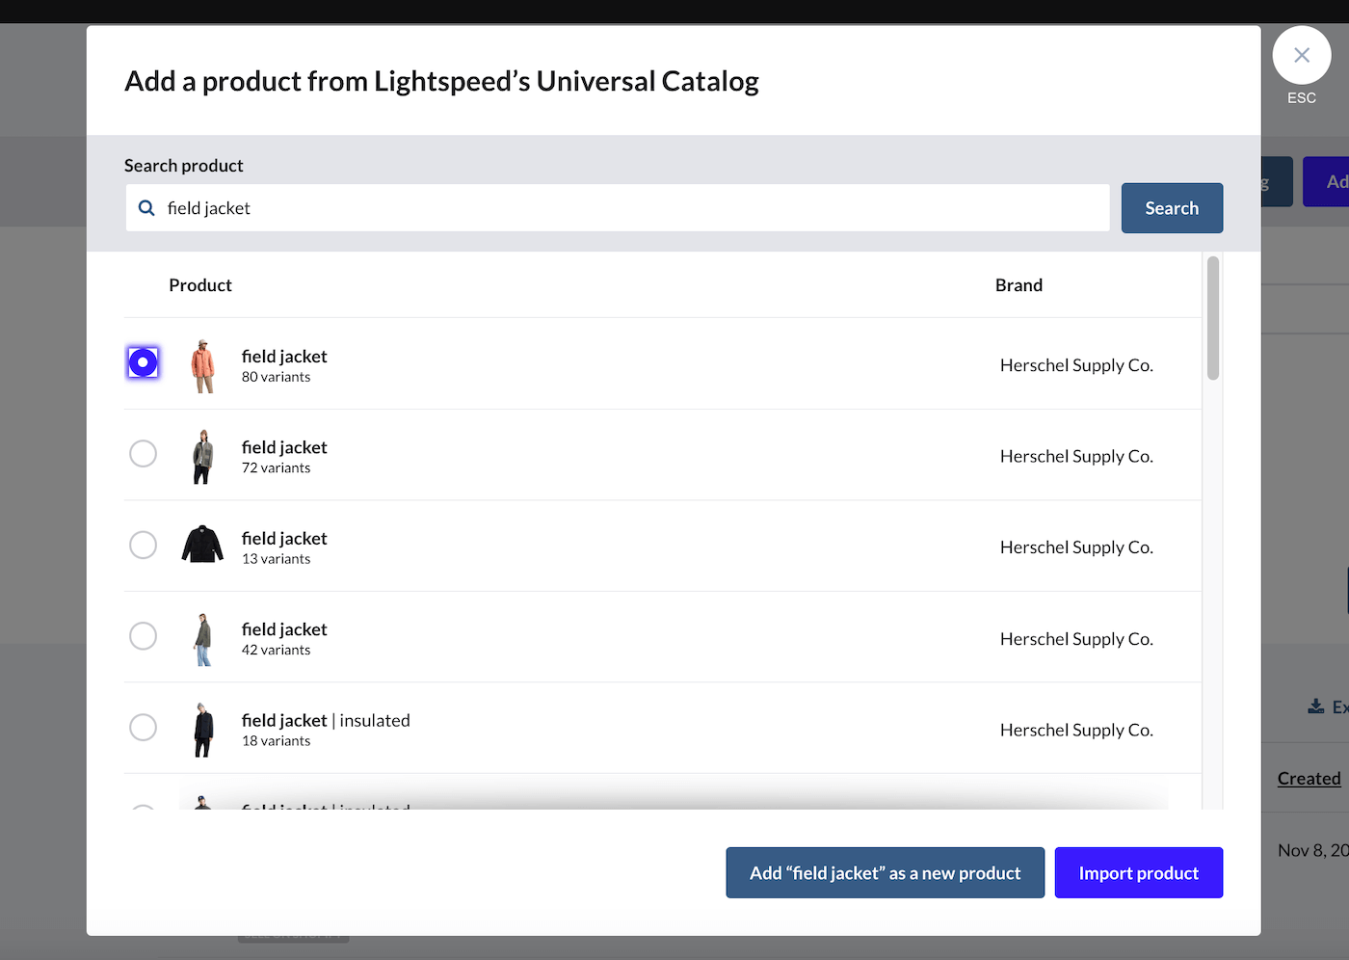Click Herschel Supply Co. in 42 variants row
1349x960 pixels.
click(x=1076, y=639)
